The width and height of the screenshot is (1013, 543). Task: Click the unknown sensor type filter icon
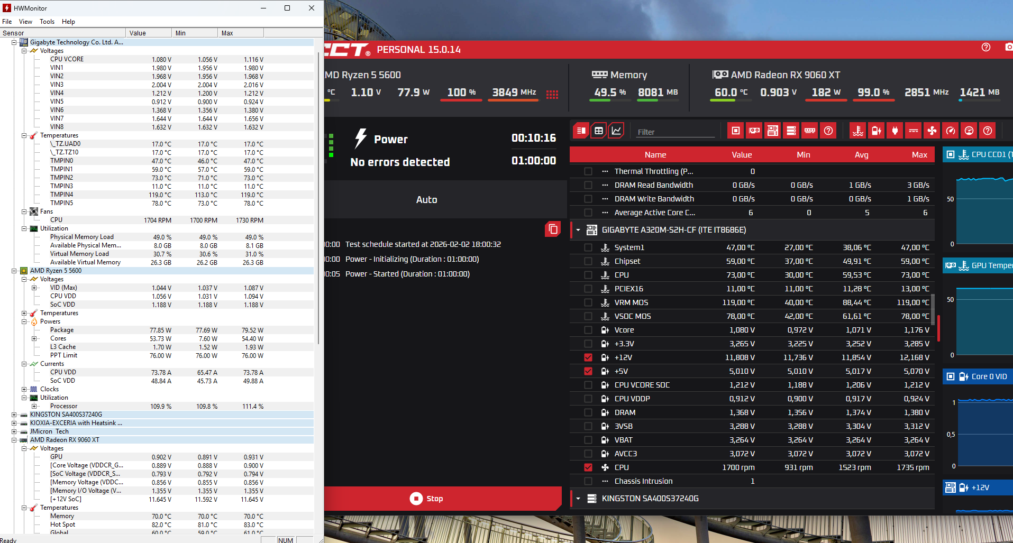(988, 131)
